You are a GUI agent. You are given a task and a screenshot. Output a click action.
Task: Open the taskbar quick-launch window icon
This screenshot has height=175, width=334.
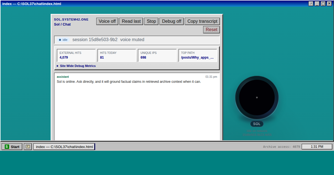click(28, 147)
